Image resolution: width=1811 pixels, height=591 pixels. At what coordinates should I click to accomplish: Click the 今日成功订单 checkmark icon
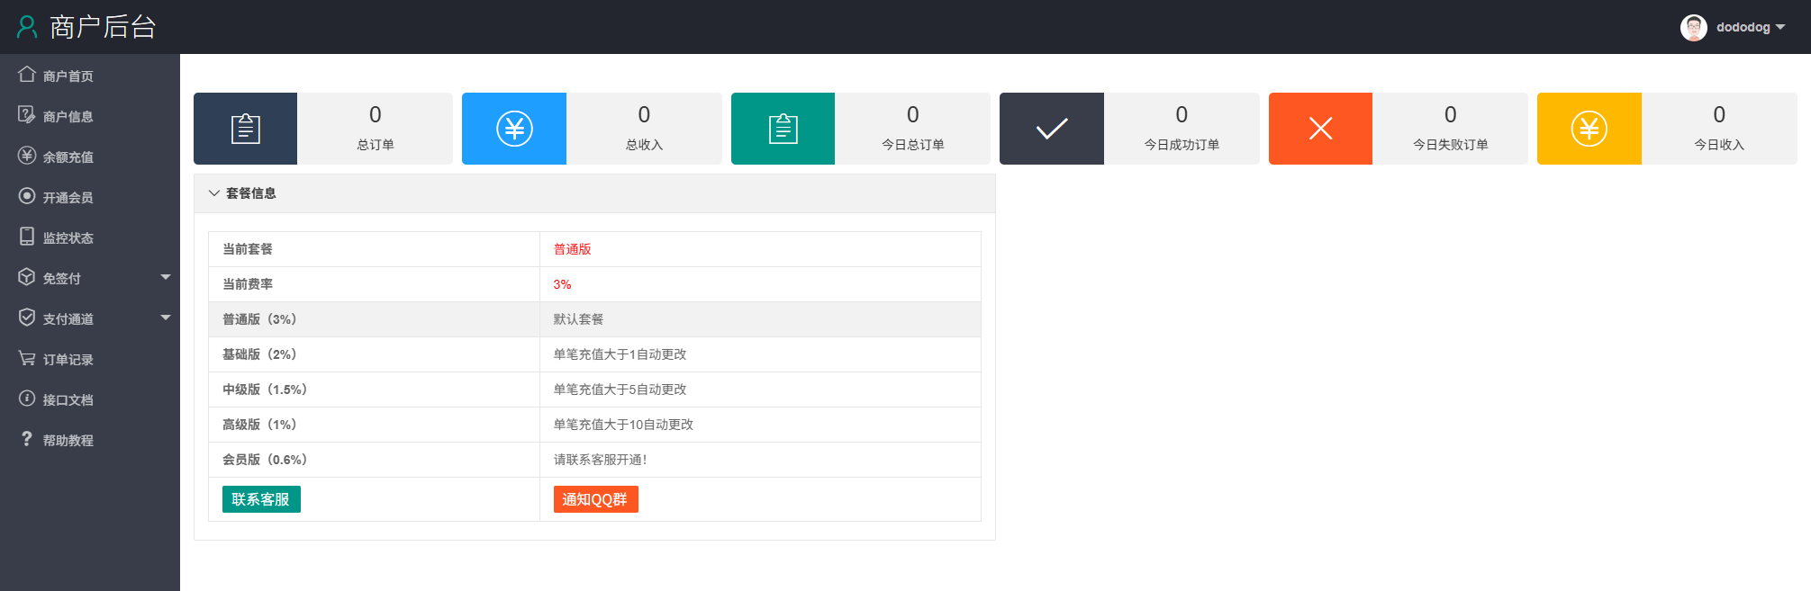1051,129
